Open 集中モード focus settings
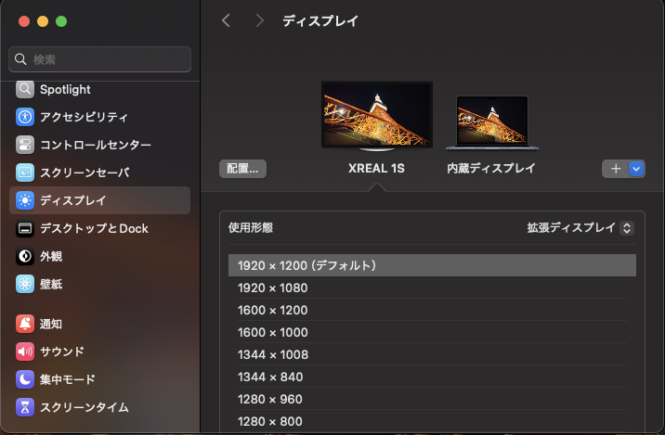This screenshot has height=435, width=665. pos(25,379)
